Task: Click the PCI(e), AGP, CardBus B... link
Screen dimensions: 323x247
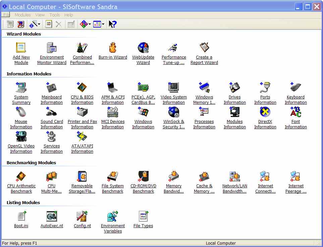Action: [x=143, y=100]
